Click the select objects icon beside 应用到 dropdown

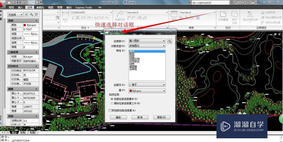(170, 41)
